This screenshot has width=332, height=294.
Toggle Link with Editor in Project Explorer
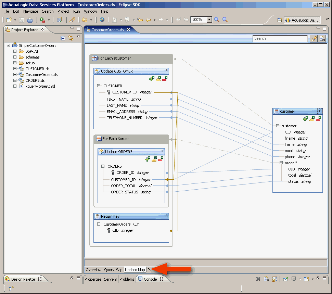coord(71,38)
